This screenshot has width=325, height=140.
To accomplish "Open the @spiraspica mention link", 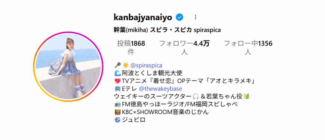I will click(146, 65).
